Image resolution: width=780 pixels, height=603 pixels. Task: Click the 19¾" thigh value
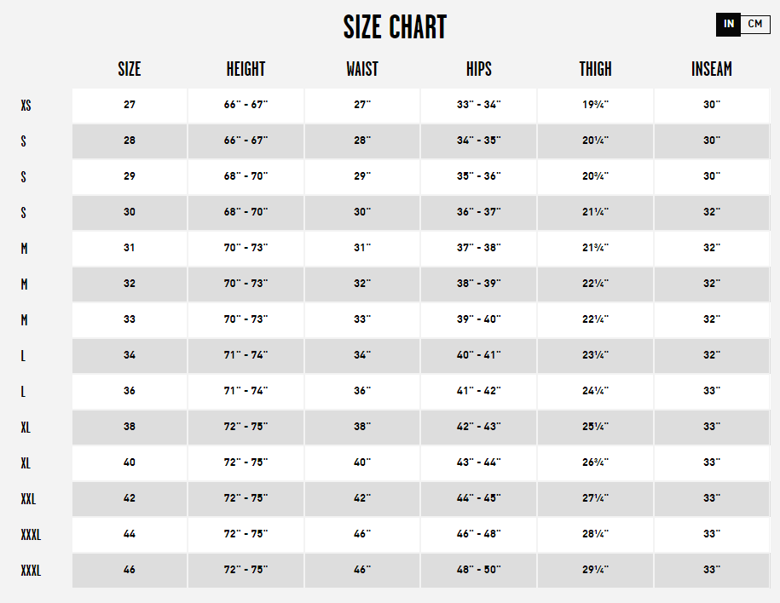click(596, 106)
